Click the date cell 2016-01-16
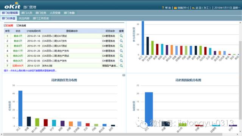 (34, 41)
